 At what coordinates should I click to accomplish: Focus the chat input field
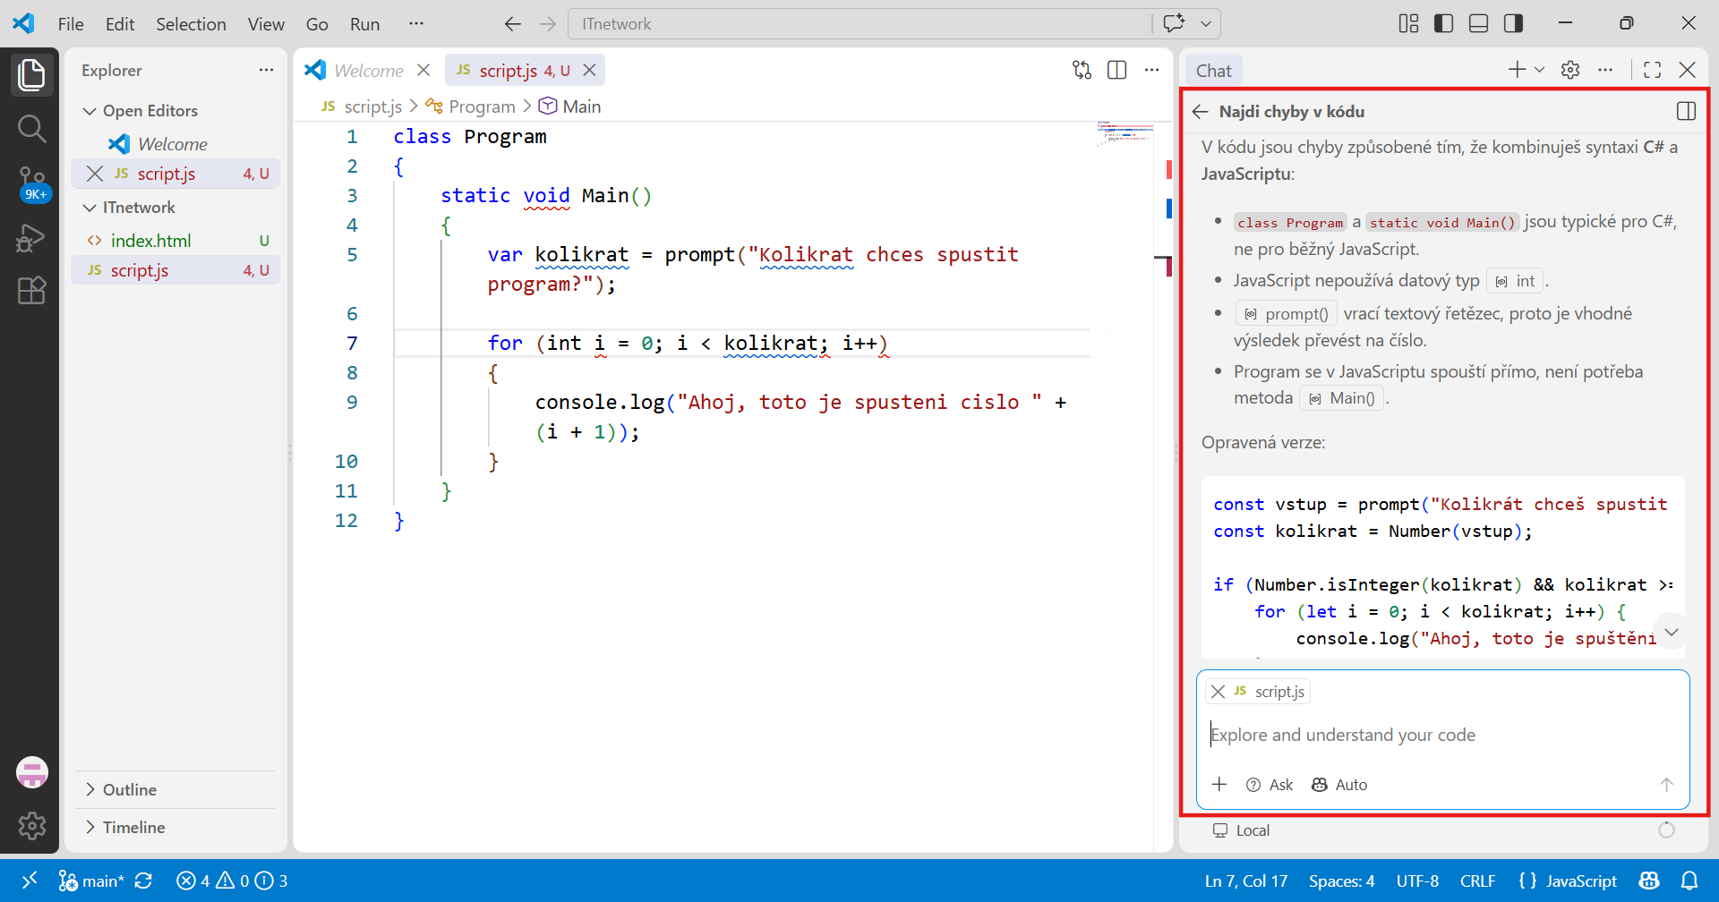click(x=1442, y=735)
